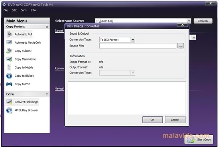Click the Automatic MovieOnly icon
This screenshot has width=219, height=148.
(9, 42)
